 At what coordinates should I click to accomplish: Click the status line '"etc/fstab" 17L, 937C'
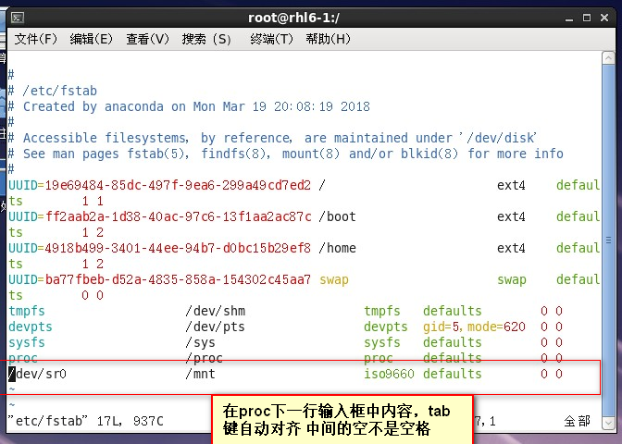(x=86, y=421)
